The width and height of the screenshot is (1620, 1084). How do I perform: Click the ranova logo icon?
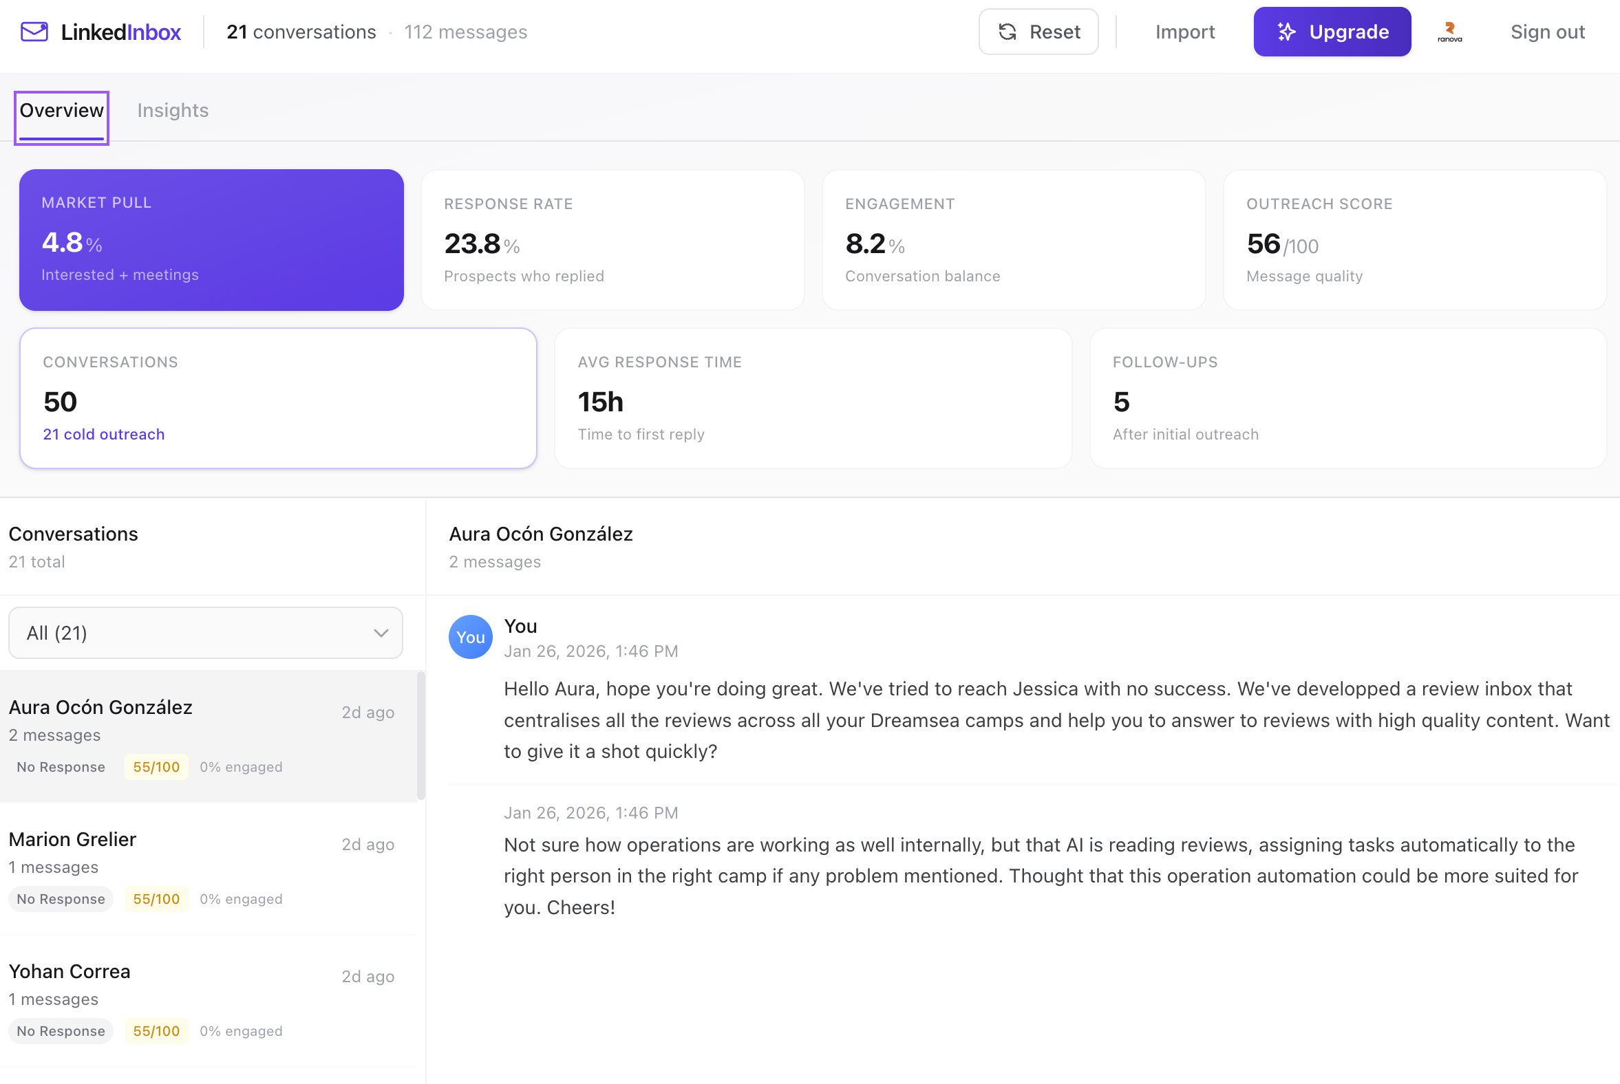click(1449, 31)
